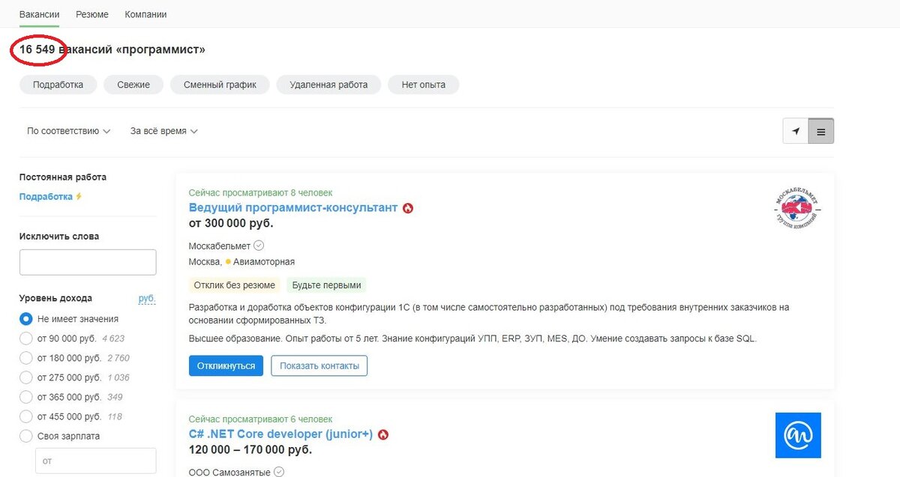Click the 'Откликнуться' button

click(226, 366)
